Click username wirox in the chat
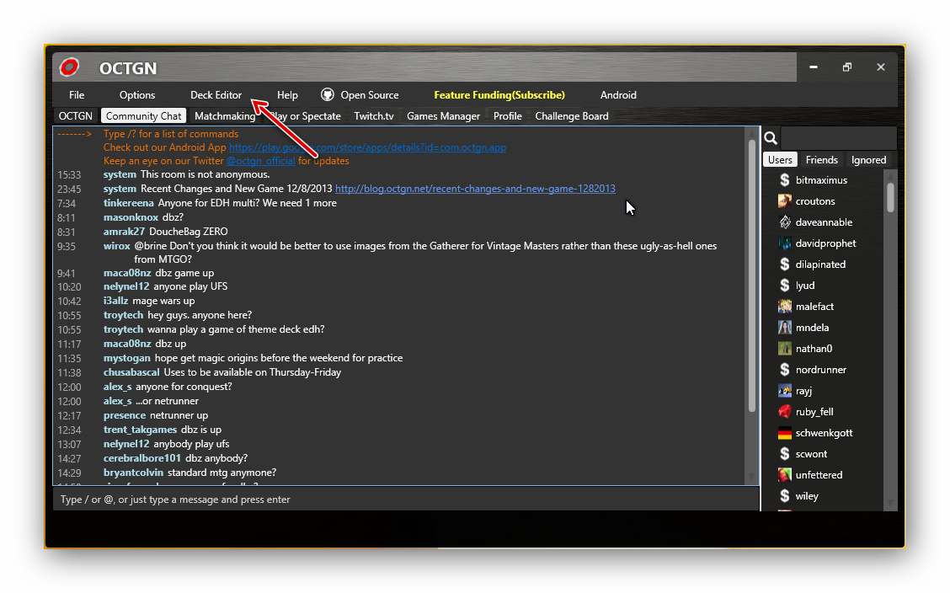Image resolution: width=950 pixels, height=593 pixels. tap(116, 246)
